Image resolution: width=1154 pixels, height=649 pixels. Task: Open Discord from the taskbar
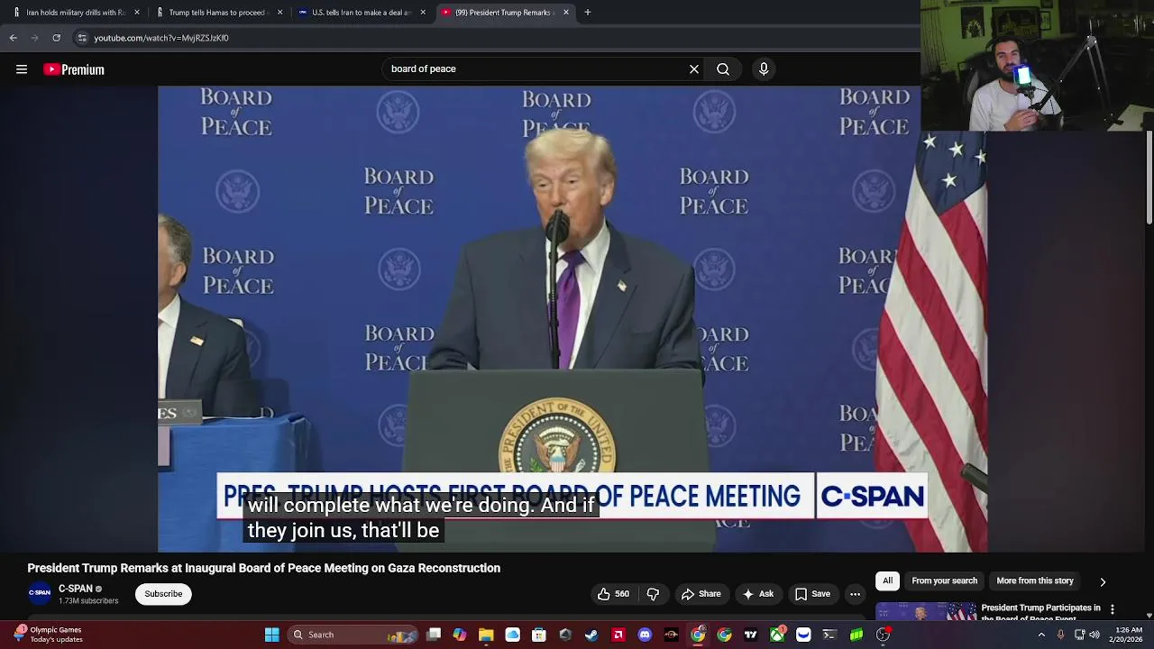point(645,635)
